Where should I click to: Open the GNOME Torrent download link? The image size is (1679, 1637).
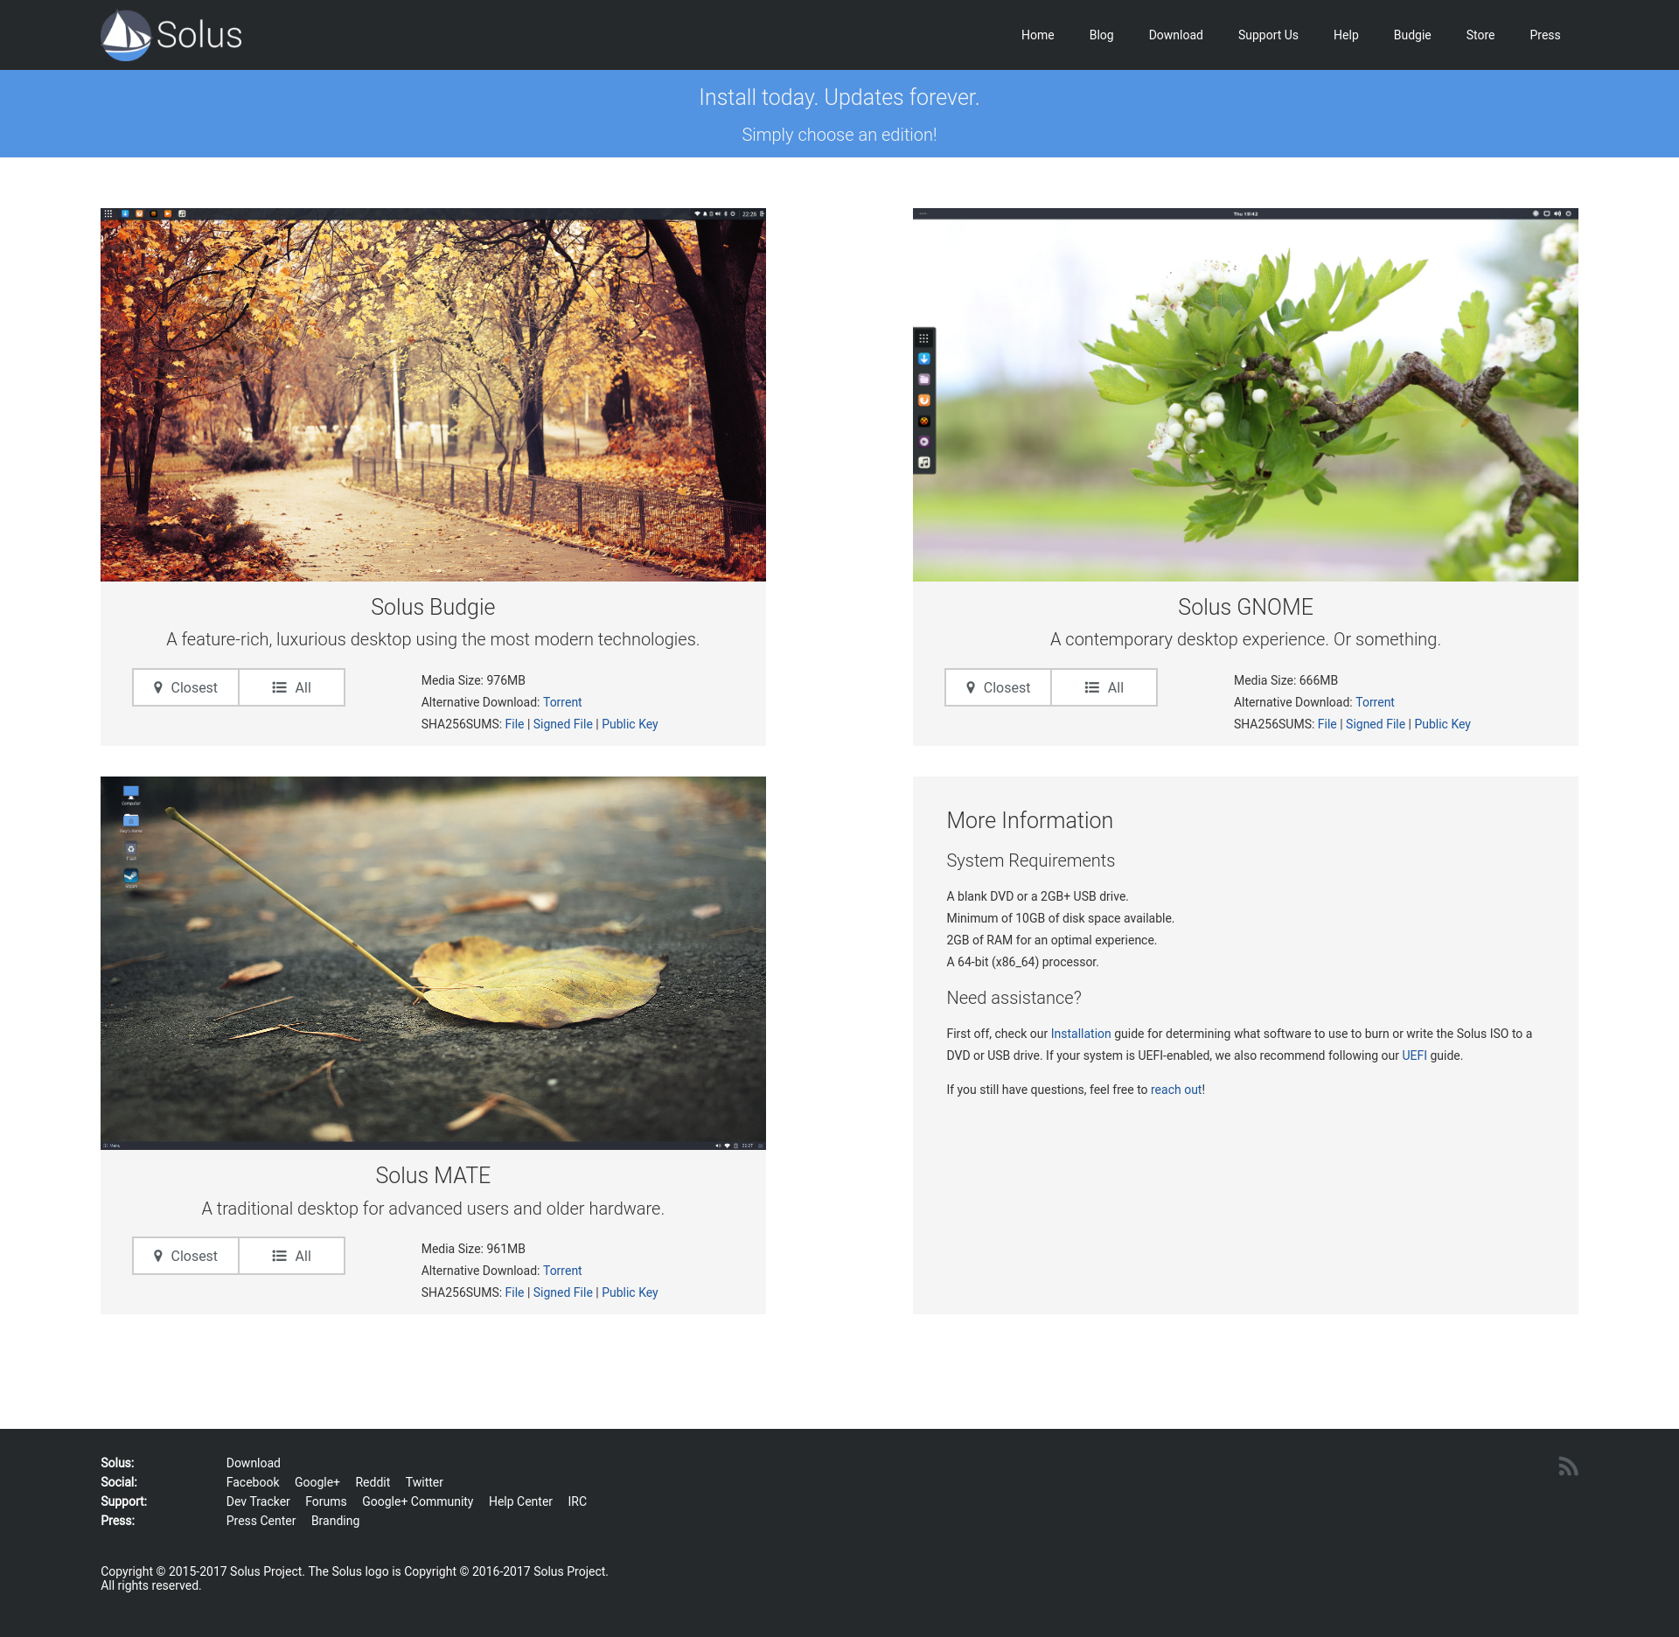1375,702
